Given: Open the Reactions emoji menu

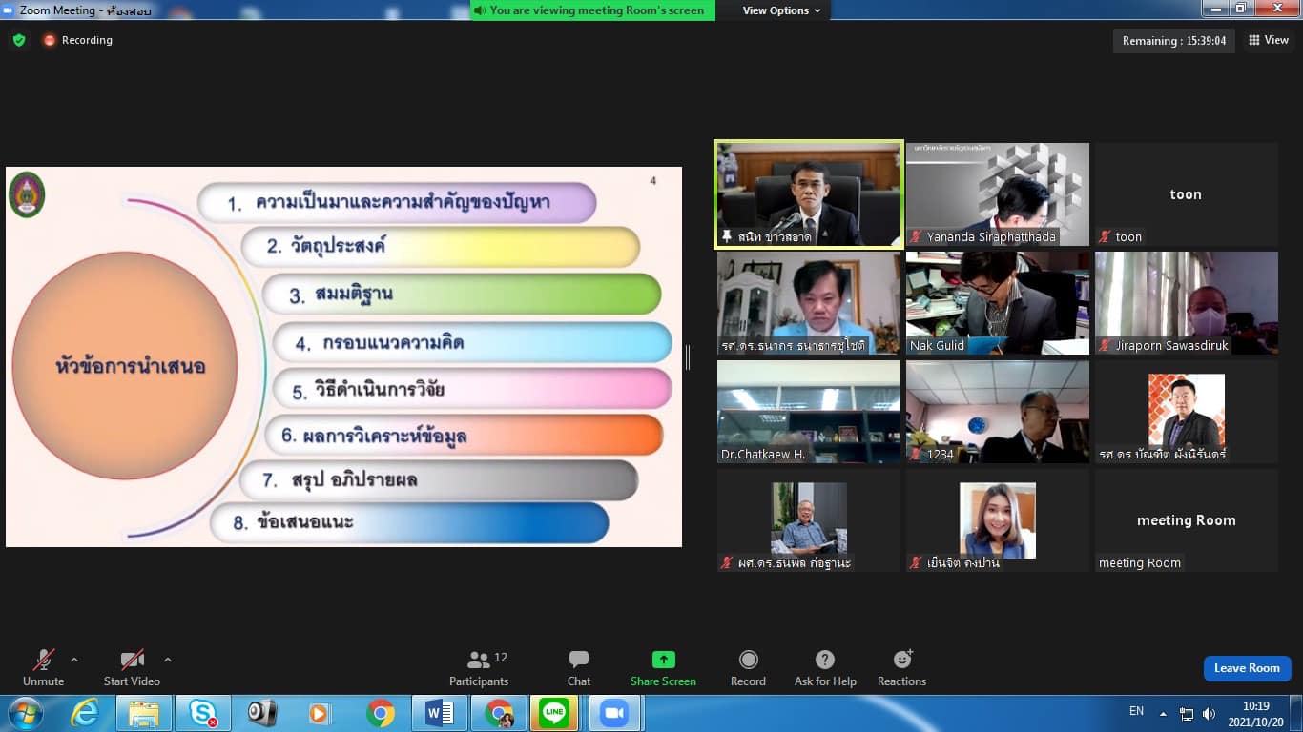Looking at the screenshot, I should [901, 660].
